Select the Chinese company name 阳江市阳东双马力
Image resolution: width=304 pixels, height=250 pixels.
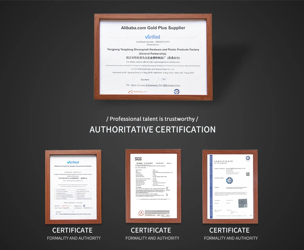[153, 58]
